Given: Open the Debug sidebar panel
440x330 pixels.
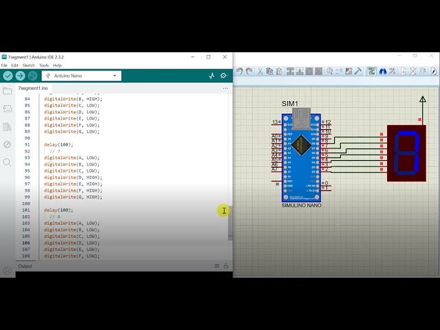Looking at the screenshot, I should tap(7, 144).
